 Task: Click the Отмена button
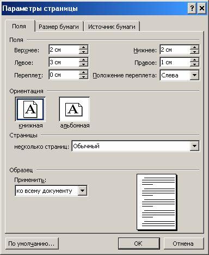183,244
